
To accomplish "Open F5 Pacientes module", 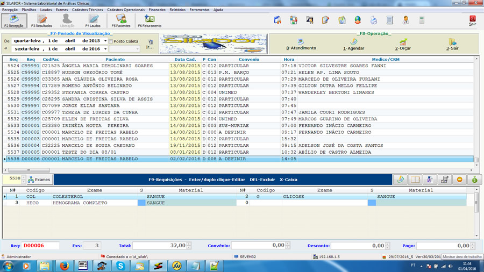I will click(x=120, y=20).
